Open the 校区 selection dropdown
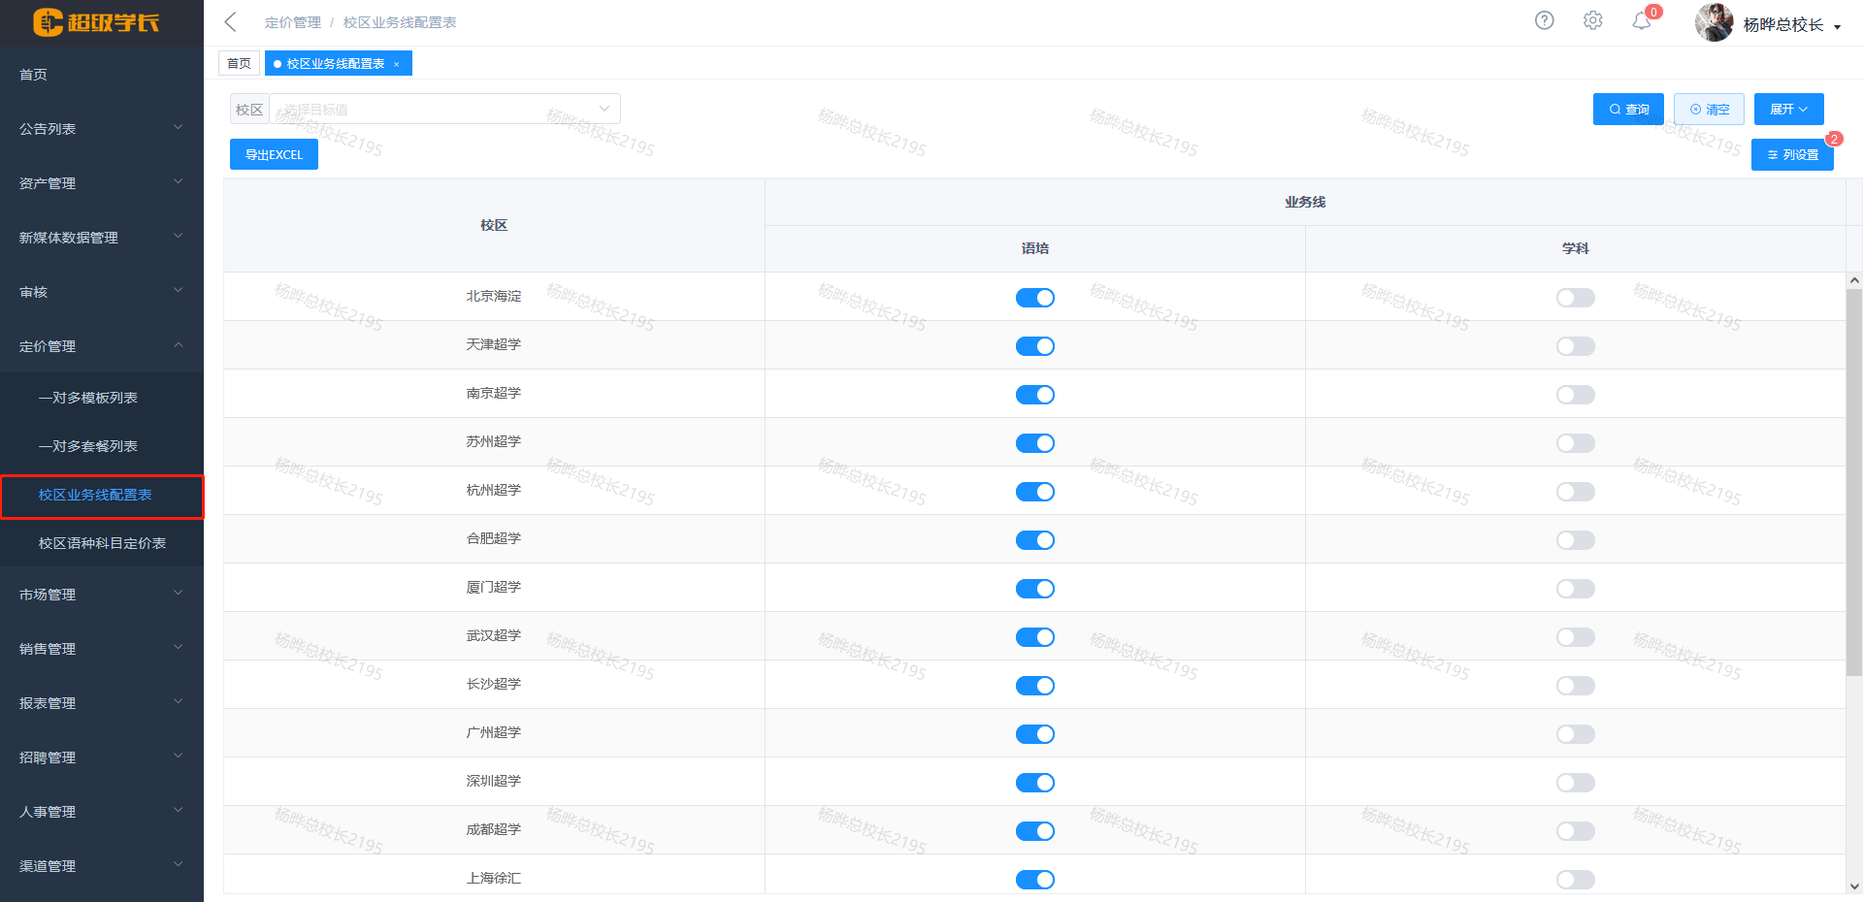Image resolution: width=1863 pixels, height=902 pixels. click(x=444, y=109)
